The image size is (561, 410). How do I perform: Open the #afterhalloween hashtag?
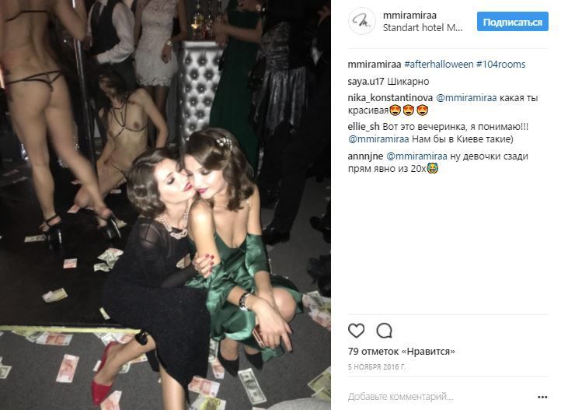[438, 65]
